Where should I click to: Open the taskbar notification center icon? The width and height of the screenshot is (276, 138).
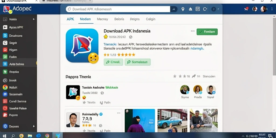[x=270, y=136]
